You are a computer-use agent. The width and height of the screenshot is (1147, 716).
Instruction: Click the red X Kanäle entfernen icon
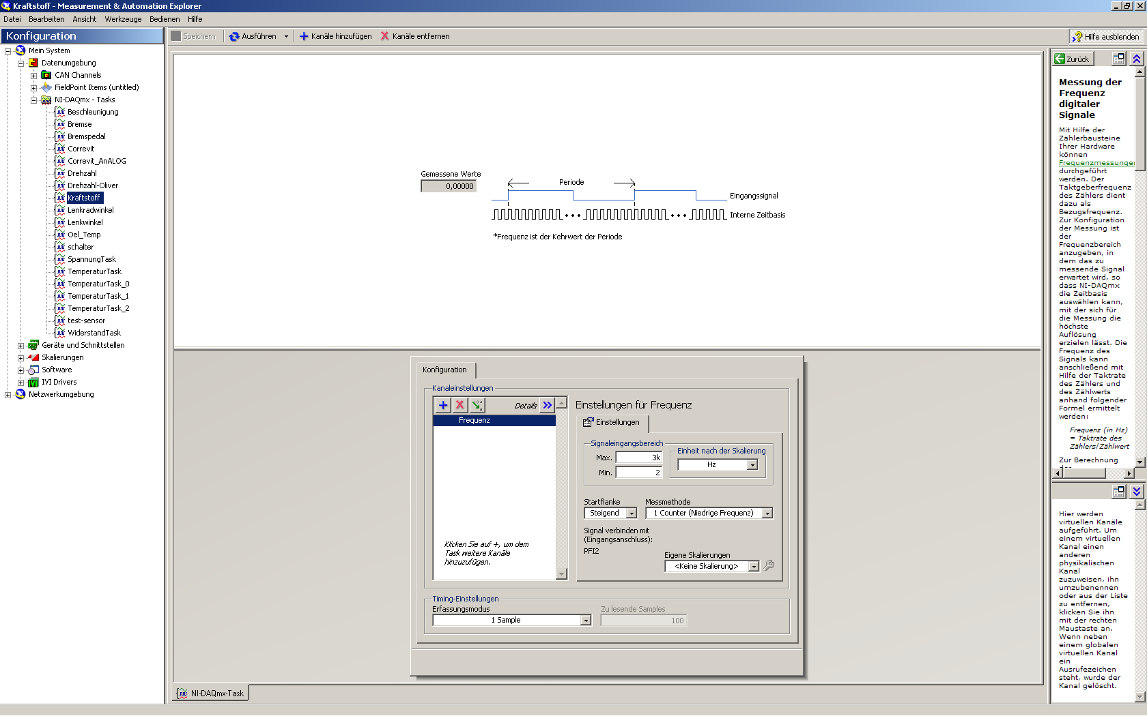point(385,36)
